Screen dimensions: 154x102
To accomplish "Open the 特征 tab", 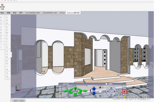I will [2, 13].
